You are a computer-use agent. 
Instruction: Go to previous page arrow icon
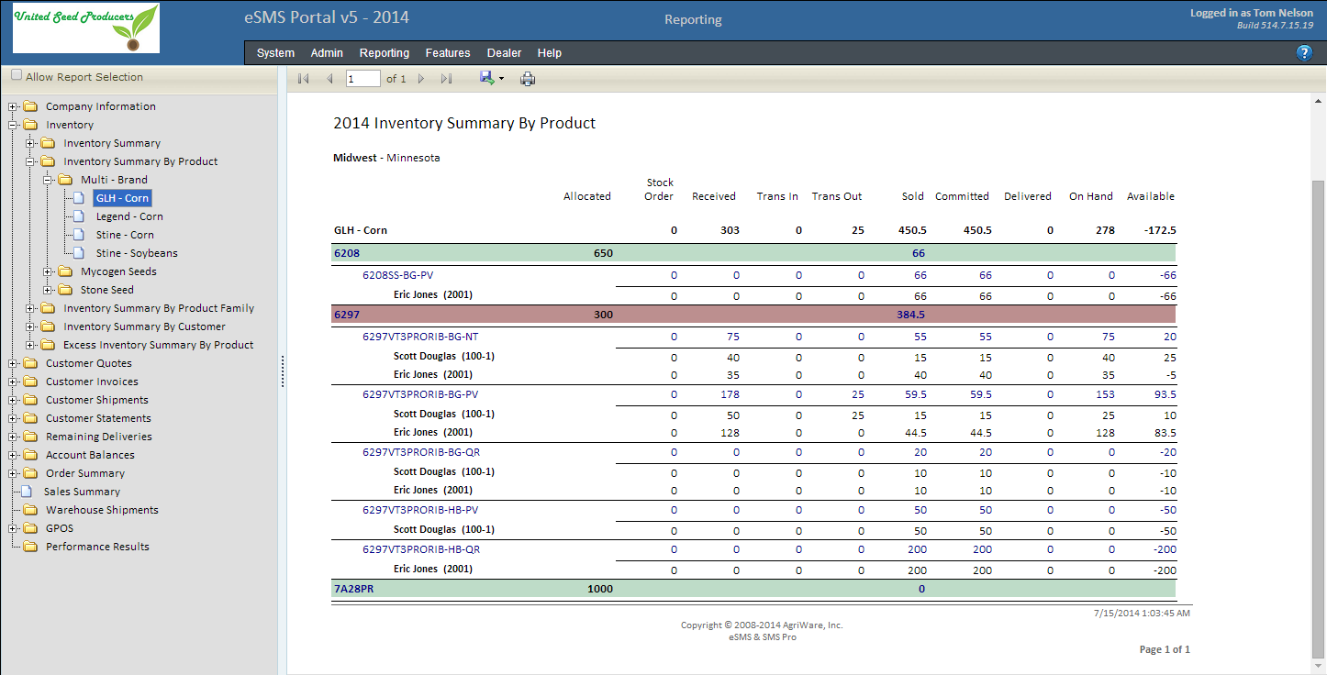329,79
